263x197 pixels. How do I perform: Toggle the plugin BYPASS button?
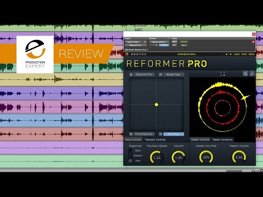(184, 42)
